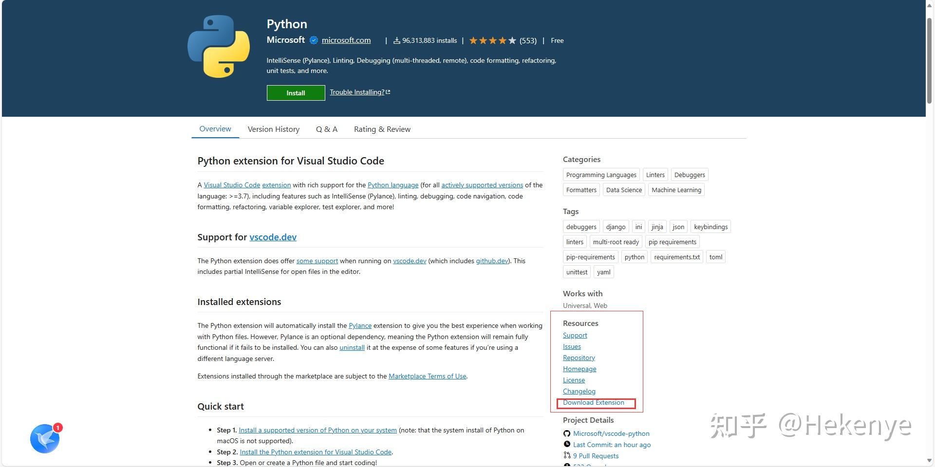Image resolution: width=935 pixels, height=467 pixels.
Task: Open the Support resource link
Action: pyautogui.click(x=575, y=335)
